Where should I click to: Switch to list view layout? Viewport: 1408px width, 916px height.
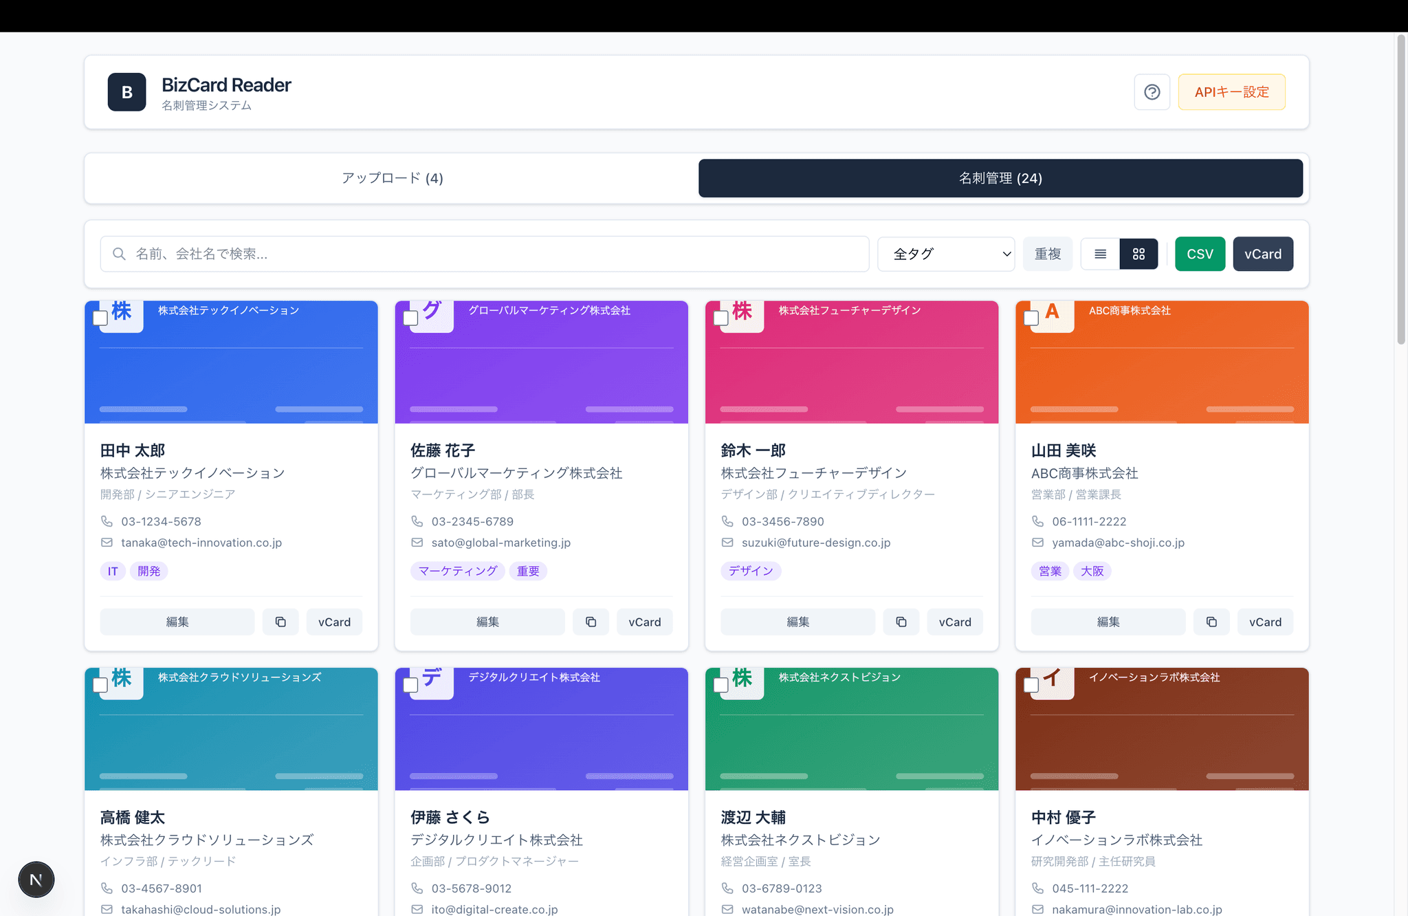pos(1100,254)
